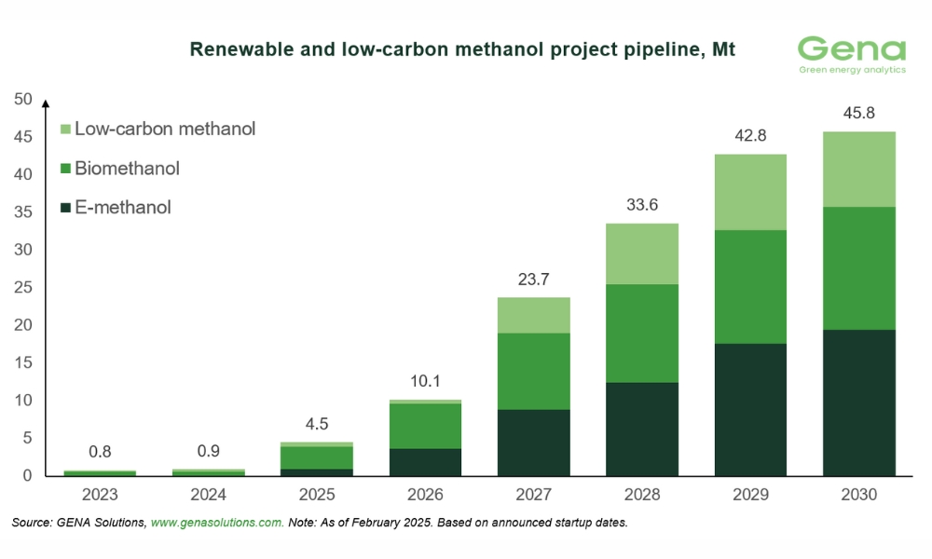The width and height of the screenshot is (932, 559).
Task: Select the 2027 E-methanol bar segment
Action: click(534, 443)
